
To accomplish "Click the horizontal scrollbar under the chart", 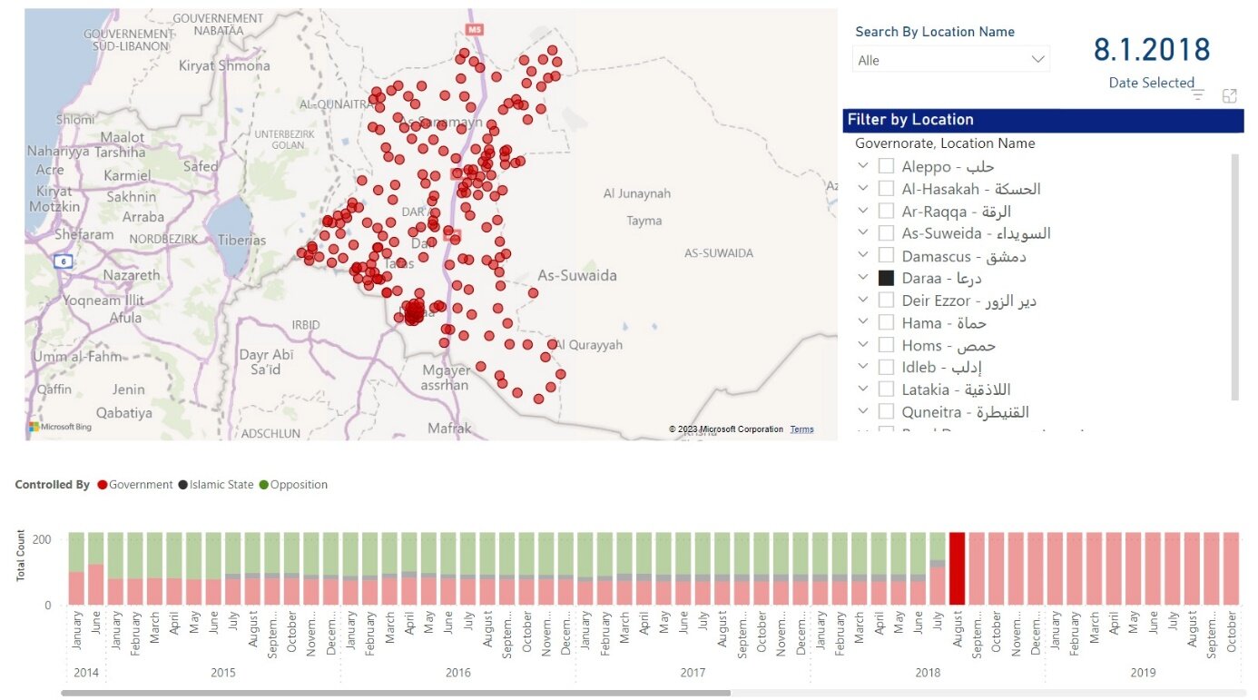I will point(396,693).
